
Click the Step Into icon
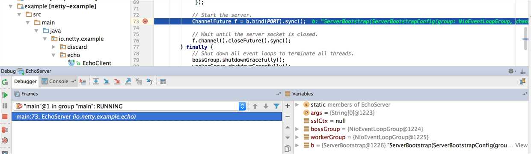point(107,81)
